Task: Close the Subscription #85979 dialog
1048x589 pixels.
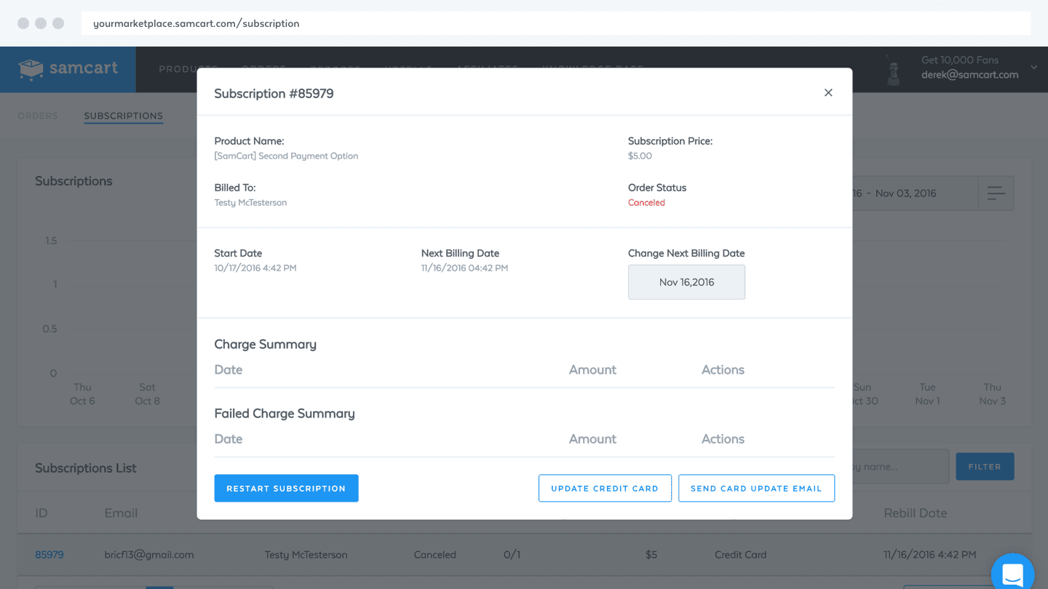Action: 828,93
